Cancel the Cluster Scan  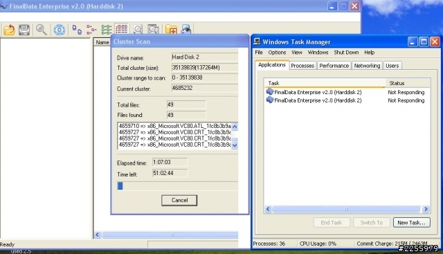pyautogui.click(x=179, y=200)
